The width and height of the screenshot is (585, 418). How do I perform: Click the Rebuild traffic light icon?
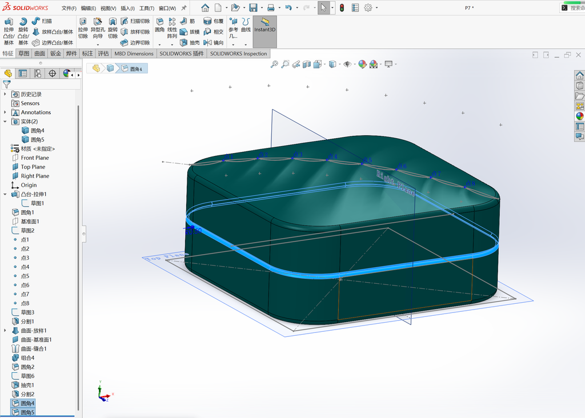click(342, 7)
